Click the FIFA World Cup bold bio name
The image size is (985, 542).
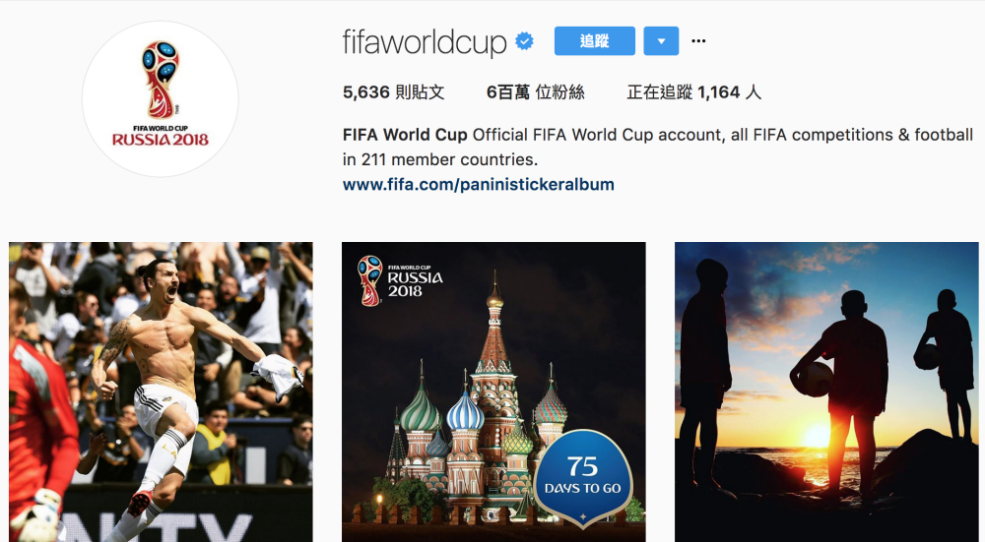pos(405,135)
